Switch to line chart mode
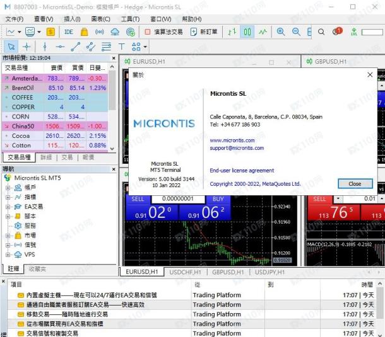The height and width of the screenshot is (337, 385). (x=263, y=32)
